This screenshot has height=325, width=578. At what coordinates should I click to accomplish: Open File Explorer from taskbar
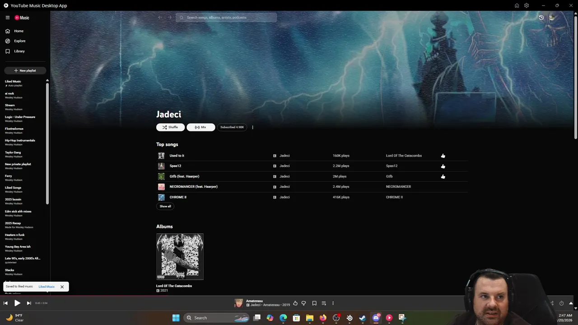pyautogui.click(x=309, y=318)
